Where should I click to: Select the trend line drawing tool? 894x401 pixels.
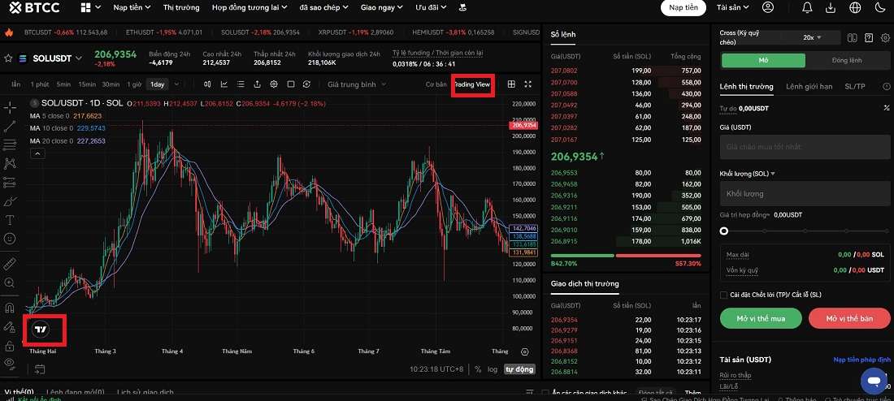click(10, 127)
